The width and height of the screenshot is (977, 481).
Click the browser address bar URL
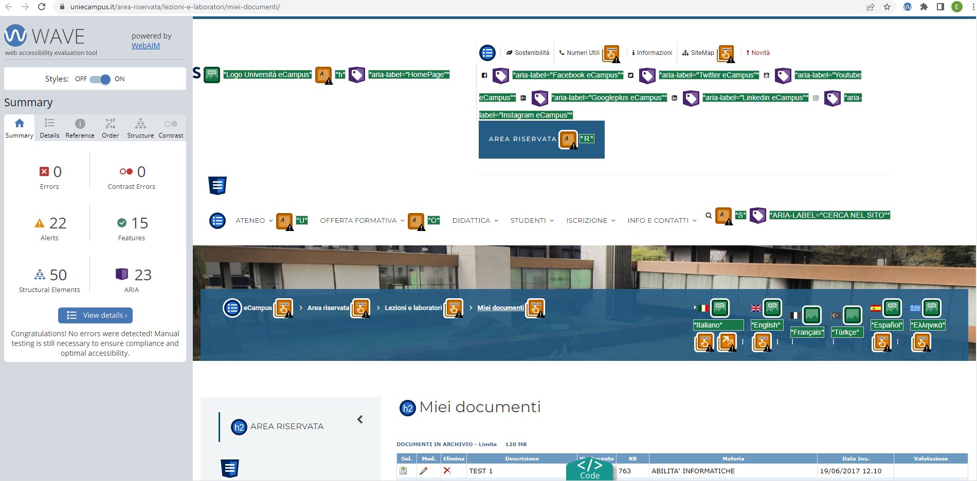pyautogui.click(x=175, y=7)
